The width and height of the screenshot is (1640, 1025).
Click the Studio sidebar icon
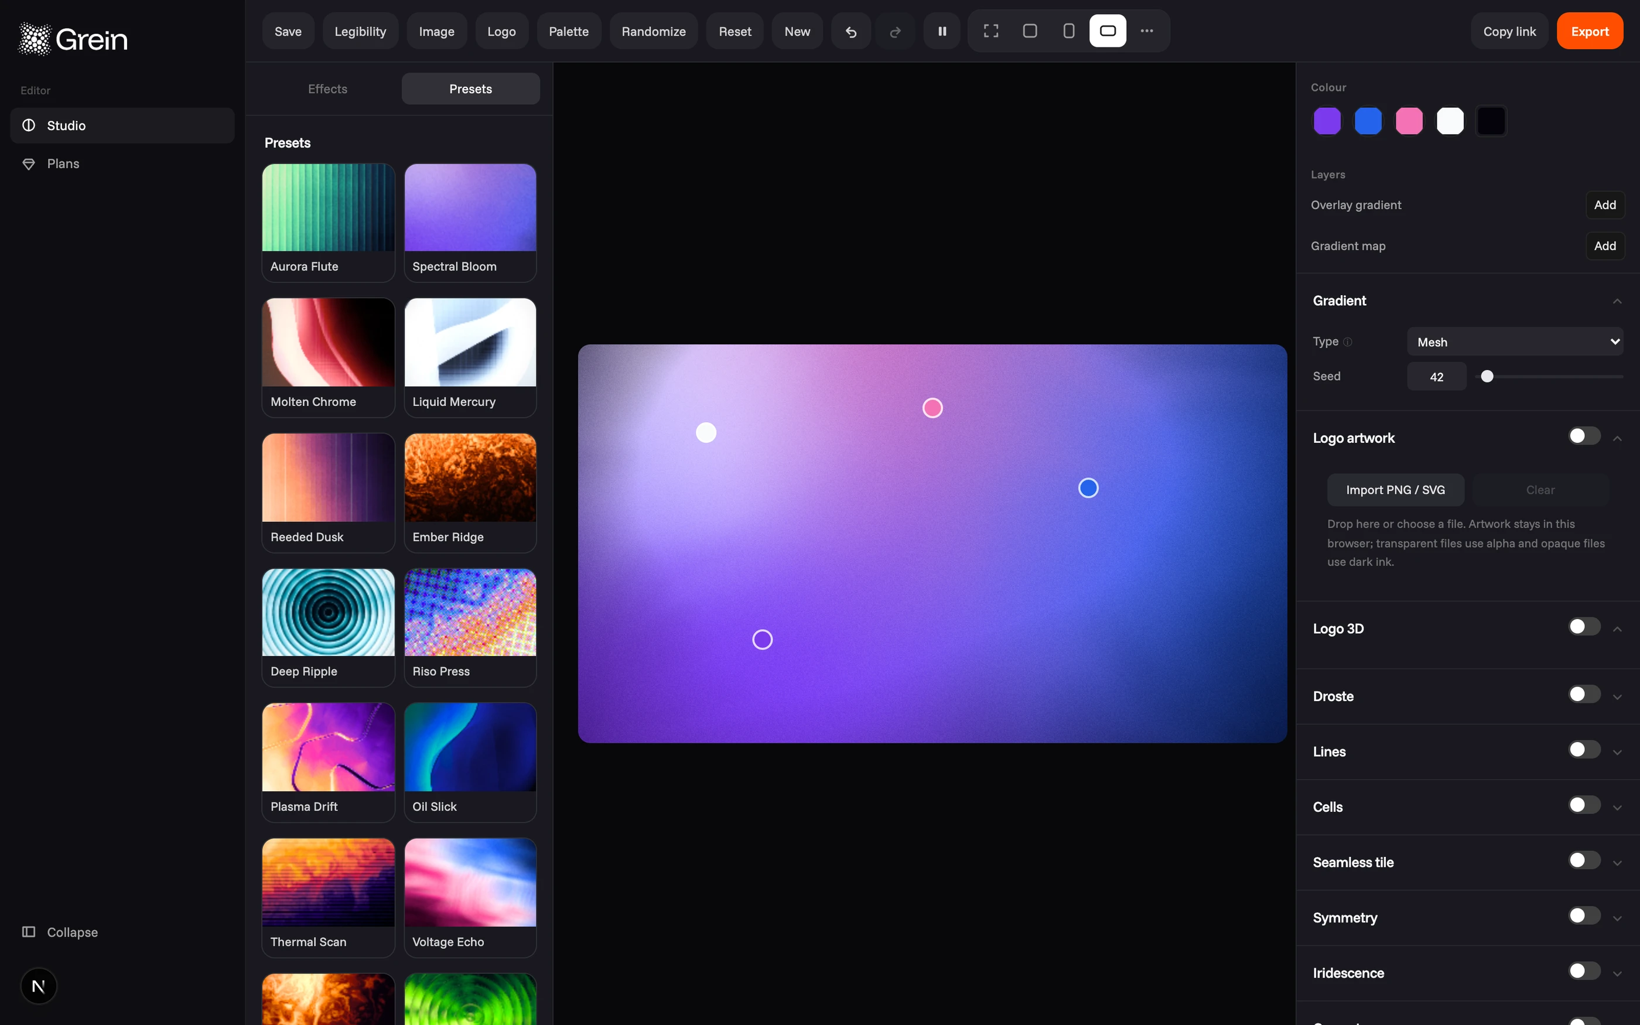(29, 125)
